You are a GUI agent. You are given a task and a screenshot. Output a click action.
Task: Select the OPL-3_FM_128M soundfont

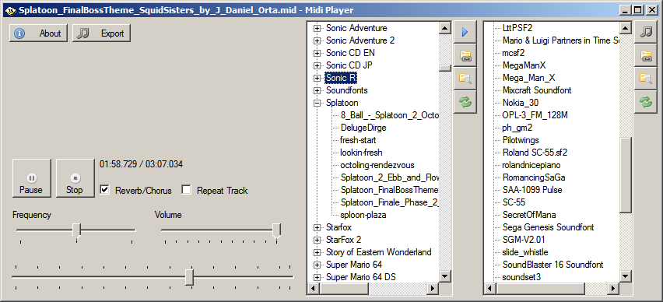(535, 115)
